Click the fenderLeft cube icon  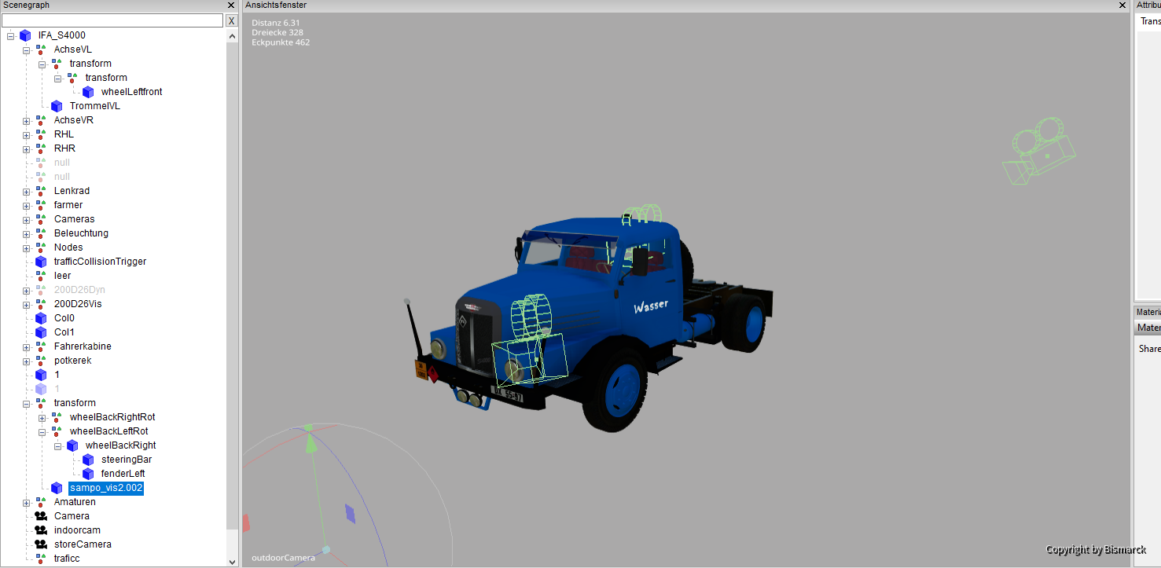88,474
